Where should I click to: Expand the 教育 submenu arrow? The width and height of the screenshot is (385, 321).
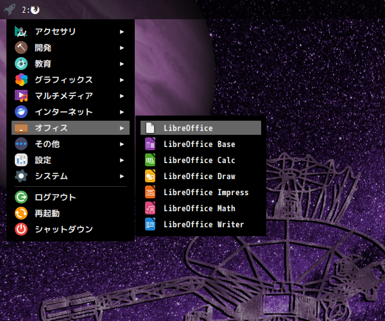point(122,64)
